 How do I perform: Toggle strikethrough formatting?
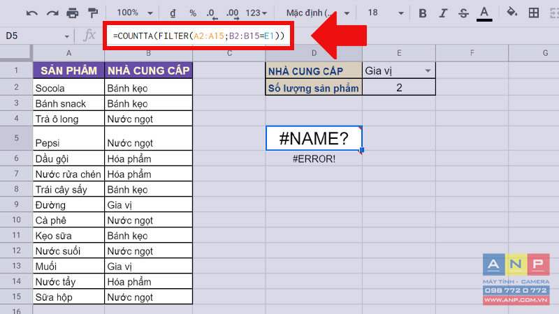coord(463,13)
